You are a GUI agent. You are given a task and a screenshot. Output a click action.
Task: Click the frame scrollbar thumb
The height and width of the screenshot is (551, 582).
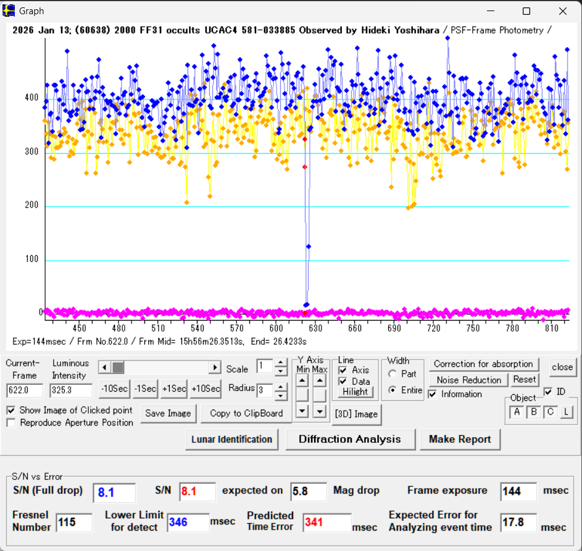[118, 368]
